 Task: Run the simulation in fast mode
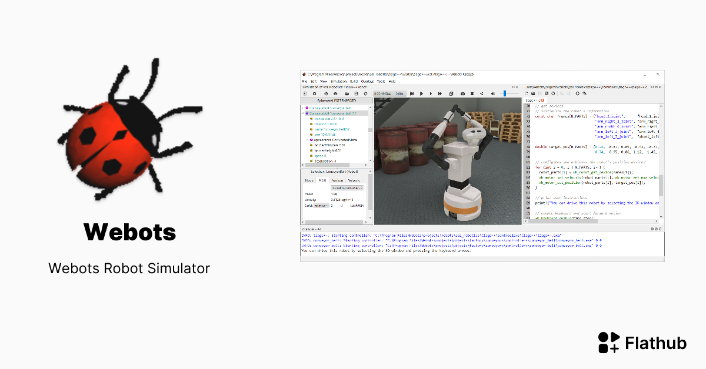(440, 93)
